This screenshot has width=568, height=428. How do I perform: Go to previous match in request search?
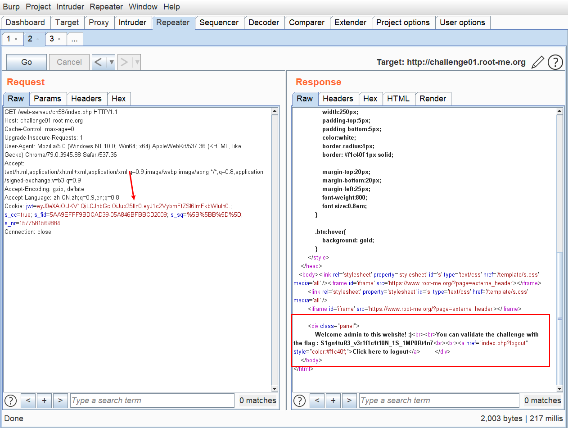coord(28,400)
